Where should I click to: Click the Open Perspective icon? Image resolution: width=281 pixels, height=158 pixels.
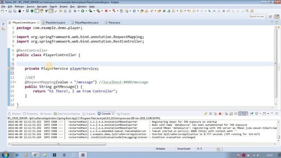click(270, 17)
